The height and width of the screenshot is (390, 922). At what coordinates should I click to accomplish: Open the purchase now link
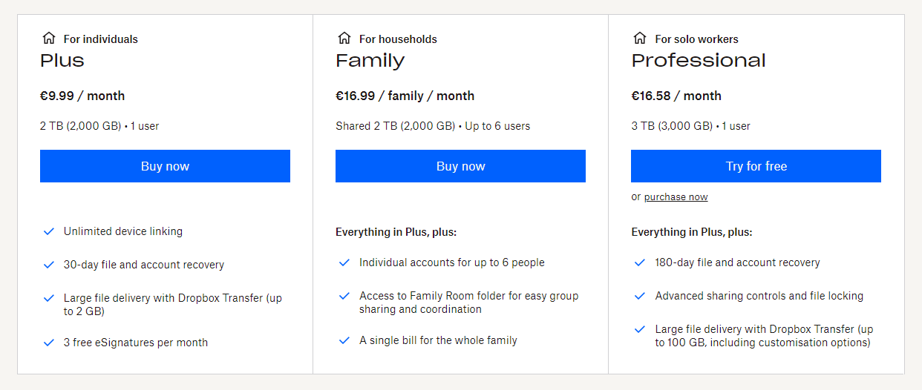[x=676, y=197]
